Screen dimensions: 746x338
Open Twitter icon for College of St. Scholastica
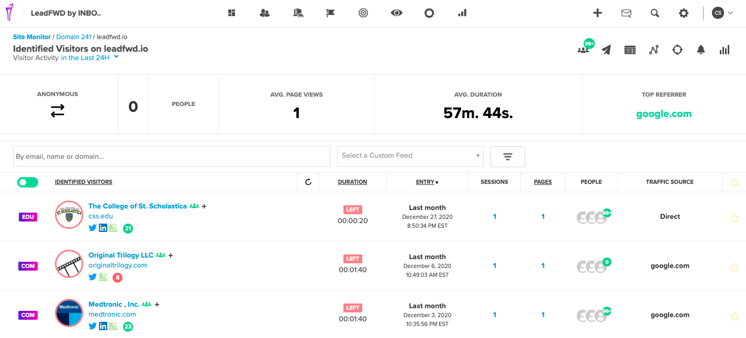(93, 228)
